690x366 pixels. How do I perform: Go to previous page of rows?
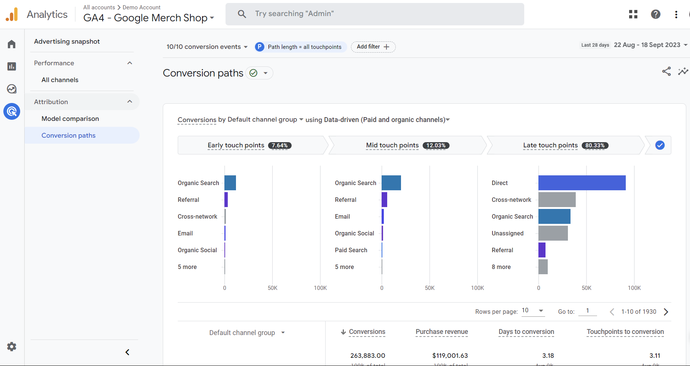pyautogui.click(x=612, y=312)
